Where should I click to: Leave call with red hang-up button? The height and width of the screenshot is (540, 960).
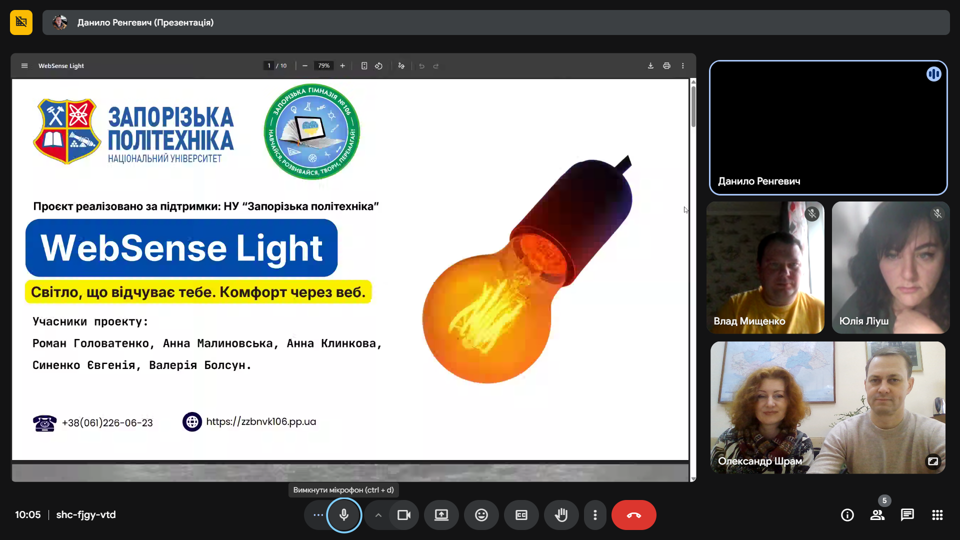633,515
